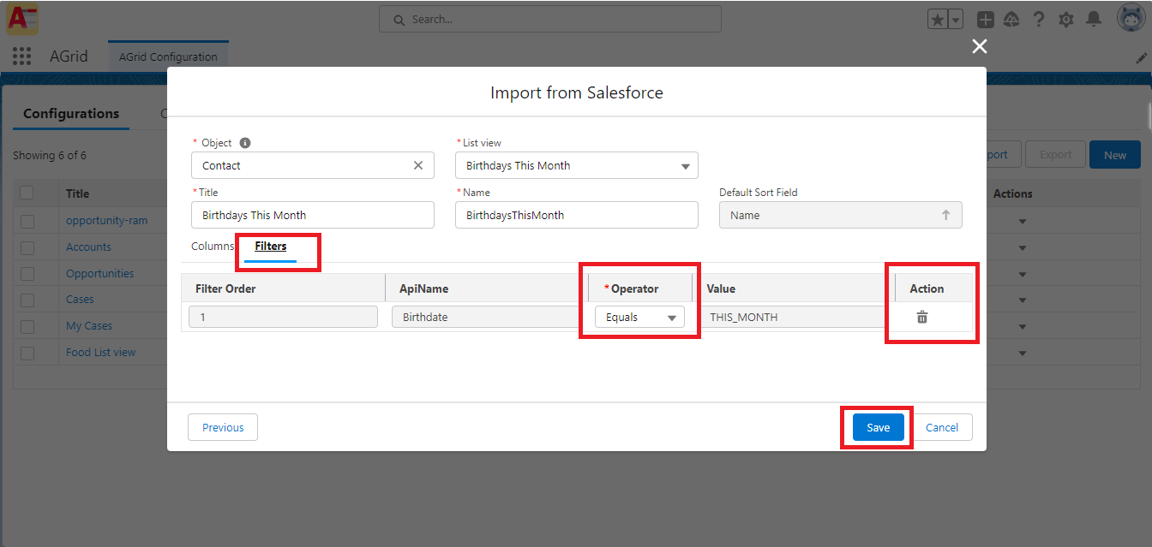Screen dimensions: 1152x547
Task: Switch to the Columns tab
Action: 213,246
